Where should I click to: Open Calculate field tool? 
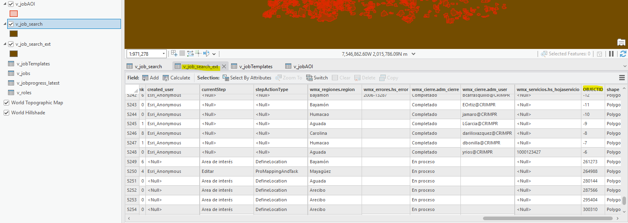pyautogui.click(x=176, y=78)
